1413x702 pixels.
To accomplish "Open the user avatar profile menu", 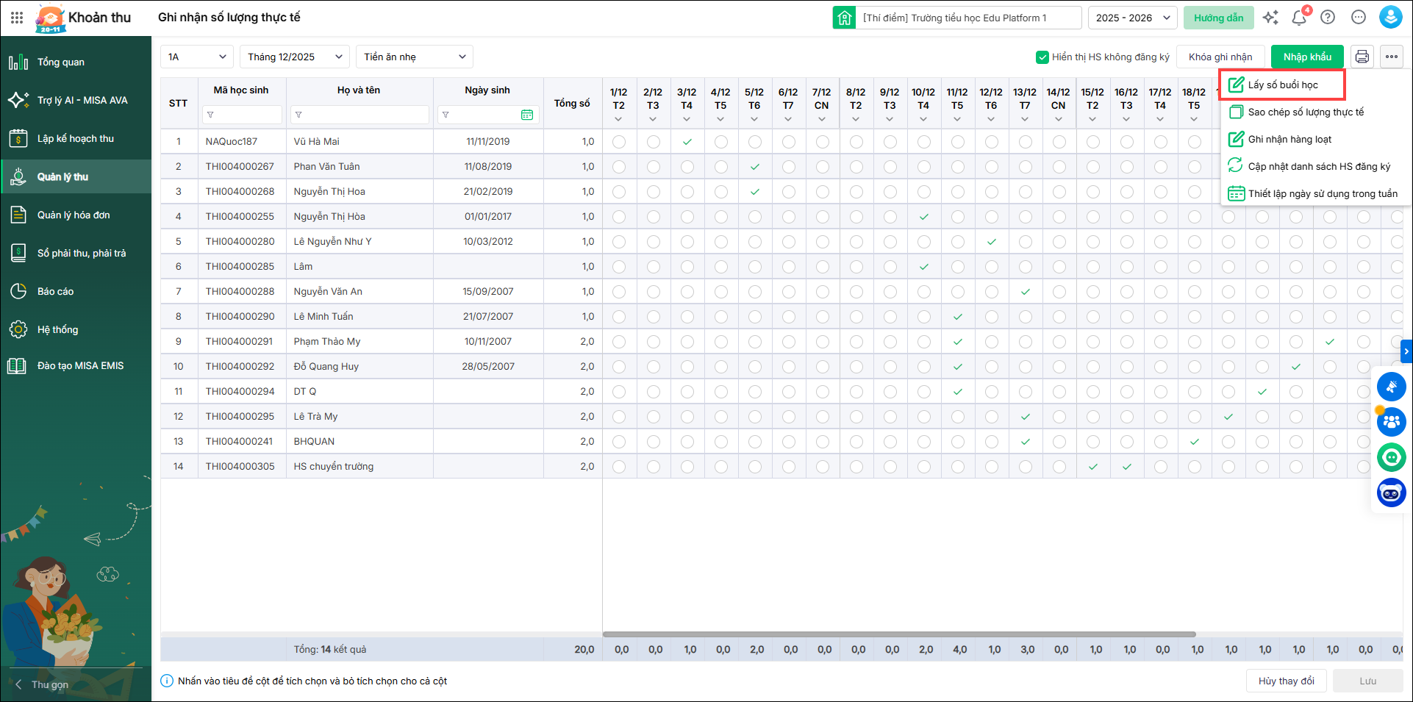I will coord(1390,18).
